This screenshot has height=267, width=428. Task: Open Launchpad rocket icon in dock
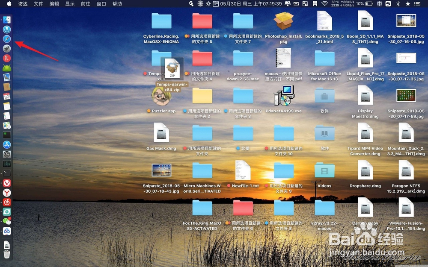(x=7, y=49)
